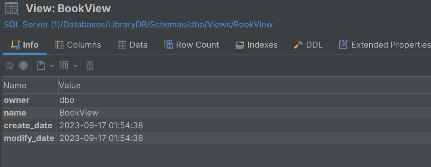Click the calculator icon in the toolbar
The width and height of the screenshot is (431, 167).
90,66
